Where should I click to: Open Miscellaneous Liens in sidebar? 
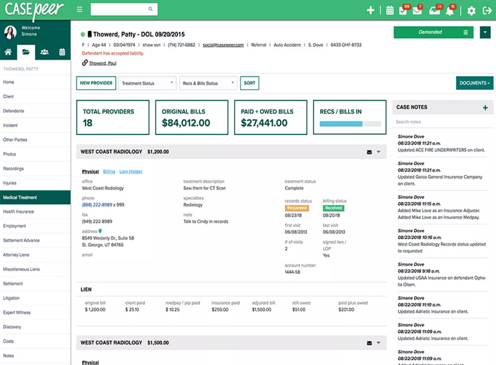[x=35, y=269]
